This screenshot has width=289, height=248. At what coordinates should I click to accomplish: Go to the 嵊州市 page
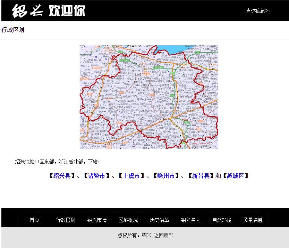coord(166,176)
